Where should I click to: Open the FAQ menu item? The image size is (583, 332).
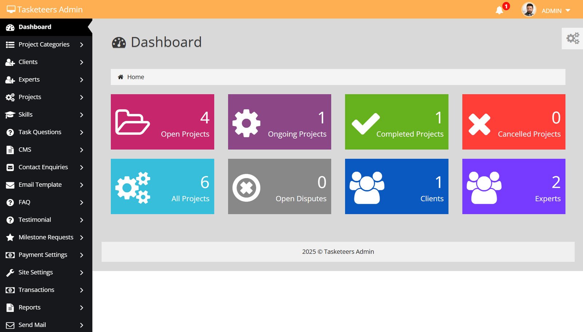46,202
